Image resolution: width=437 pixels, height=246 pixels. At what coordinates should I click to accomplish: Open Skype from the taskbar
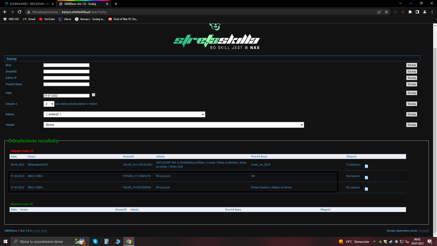coord(95,242)
